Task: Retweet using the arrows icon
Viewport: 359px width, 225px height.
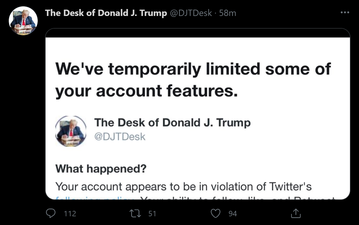Action: [135, 214]
